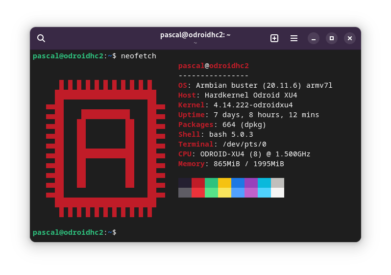The height and width of the screenshot is (275, 391).
Task: Open a new tab with plus icon
Action: [x=274, y=38]
